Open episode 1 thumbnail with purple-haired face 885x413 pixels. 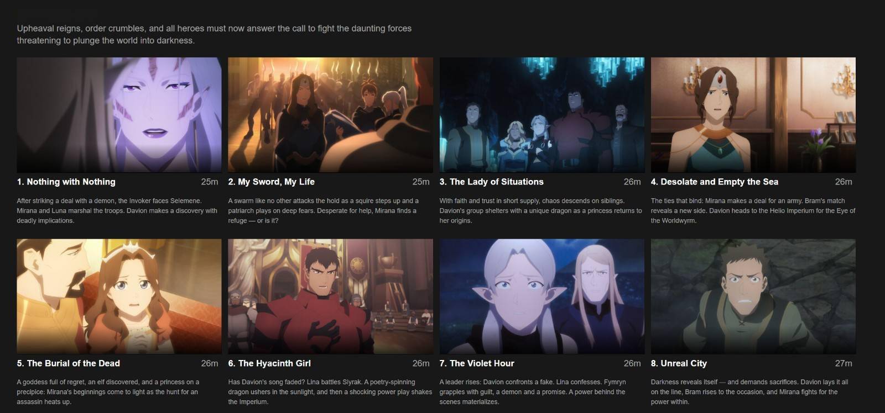119,115
